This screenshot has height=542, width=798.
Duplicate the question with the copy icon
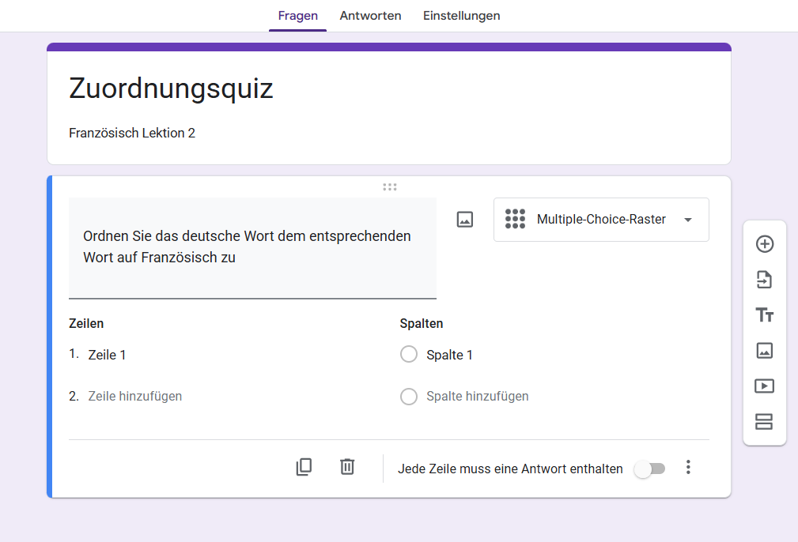click(x=304, y=467)
